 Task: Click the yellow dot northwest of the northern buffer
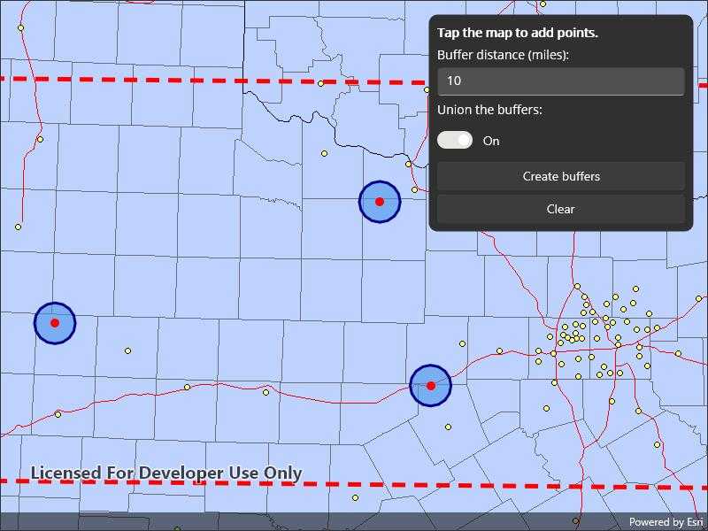pos(324,154)
